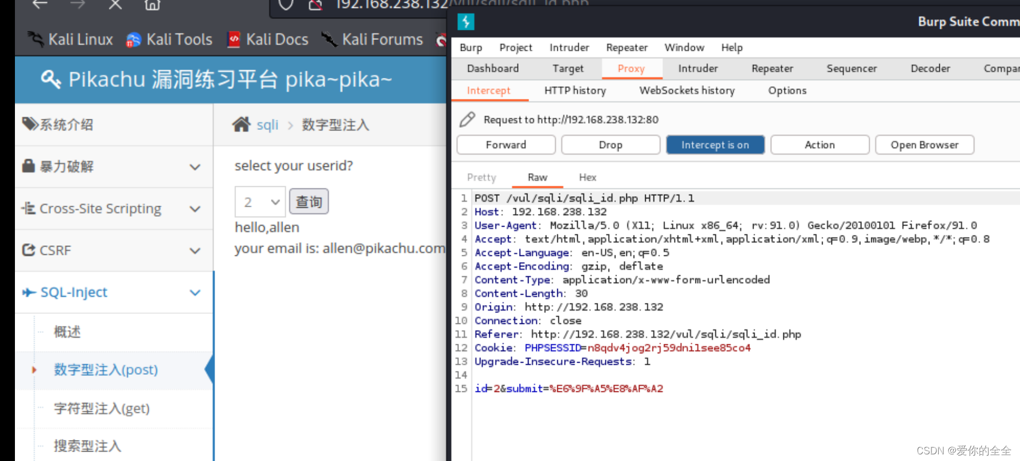Select the Raw view tab
The width and height of the screenshot is (1020, 461).
[537, 177]
